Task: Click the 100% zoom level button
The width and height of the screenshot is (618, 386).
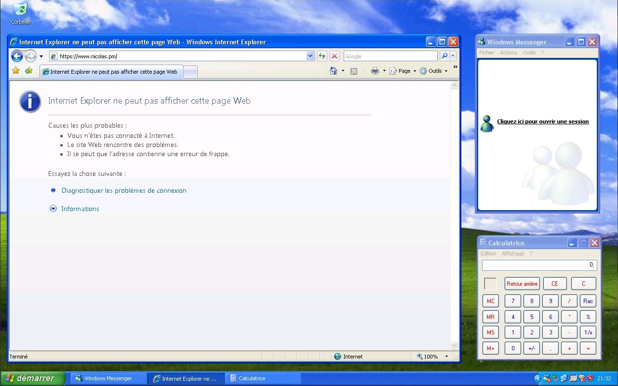Action: click(427, 357)
